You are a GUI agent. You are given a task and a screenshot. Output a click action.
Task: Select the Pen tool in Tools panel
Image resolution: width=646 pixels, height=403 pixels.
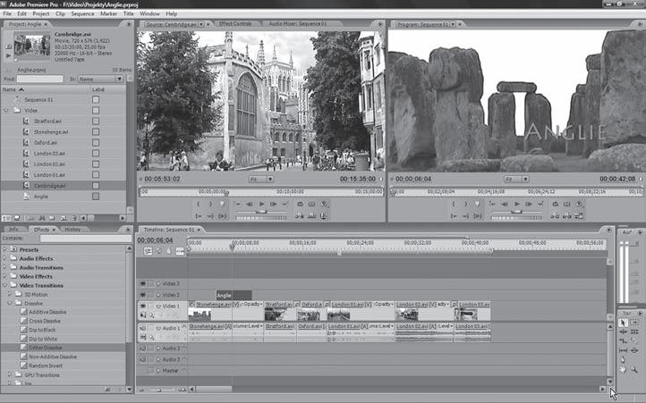pos(623,360)
